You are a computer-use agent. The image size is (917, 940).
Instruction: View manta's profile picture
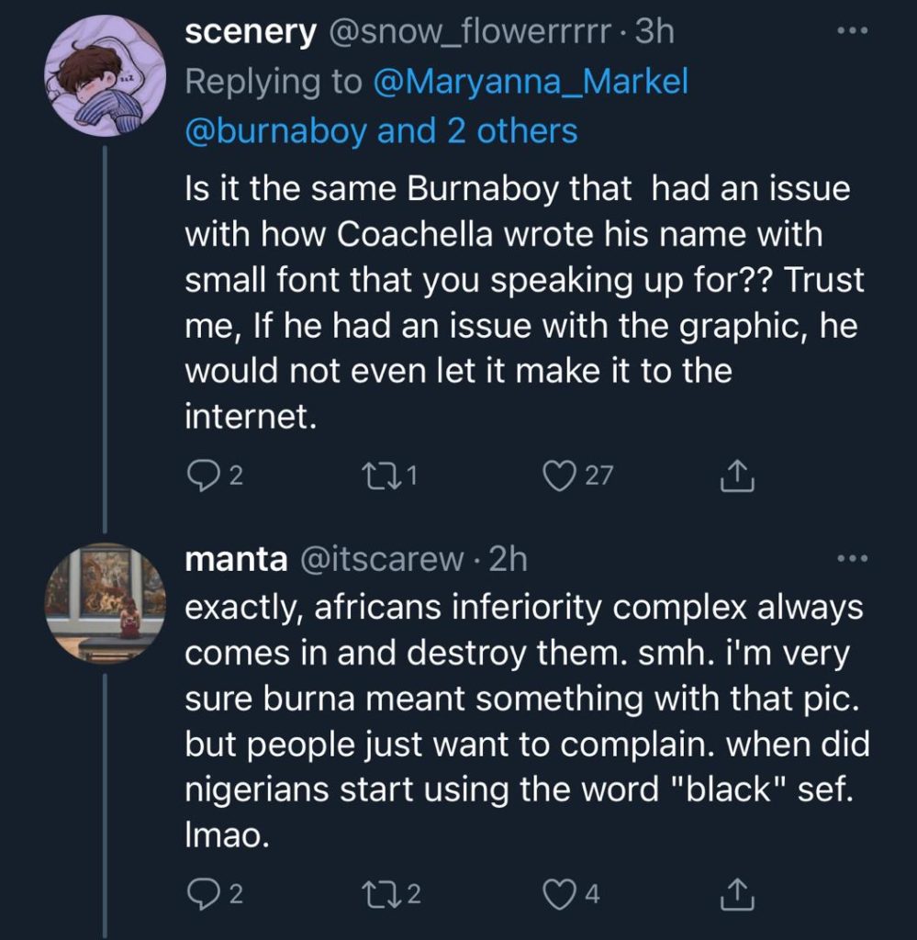pos(105,603)
